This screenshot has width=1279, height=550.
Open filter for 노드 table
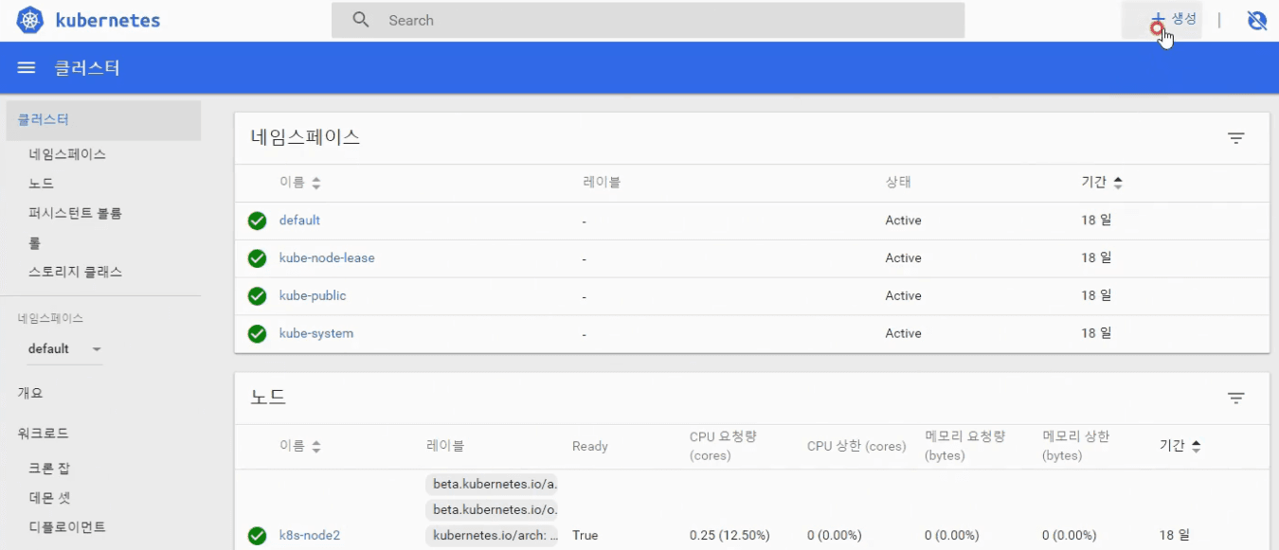(1235, 399)
